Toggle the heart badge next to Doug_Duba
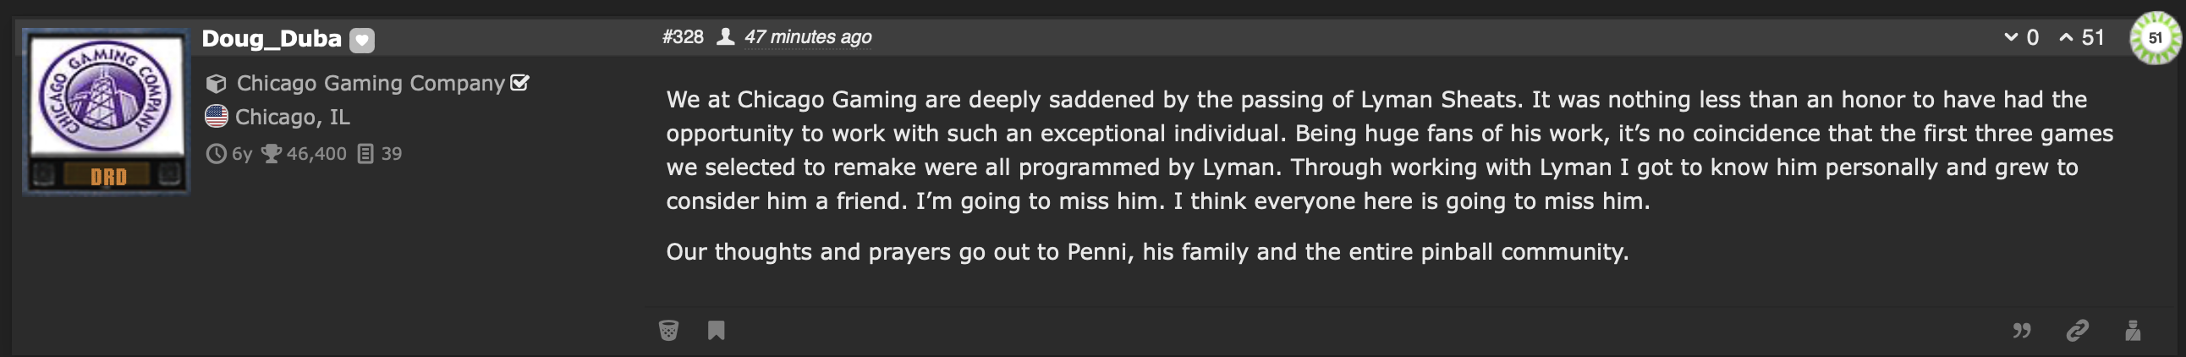The image size is (2186, 357). [362, 40]
